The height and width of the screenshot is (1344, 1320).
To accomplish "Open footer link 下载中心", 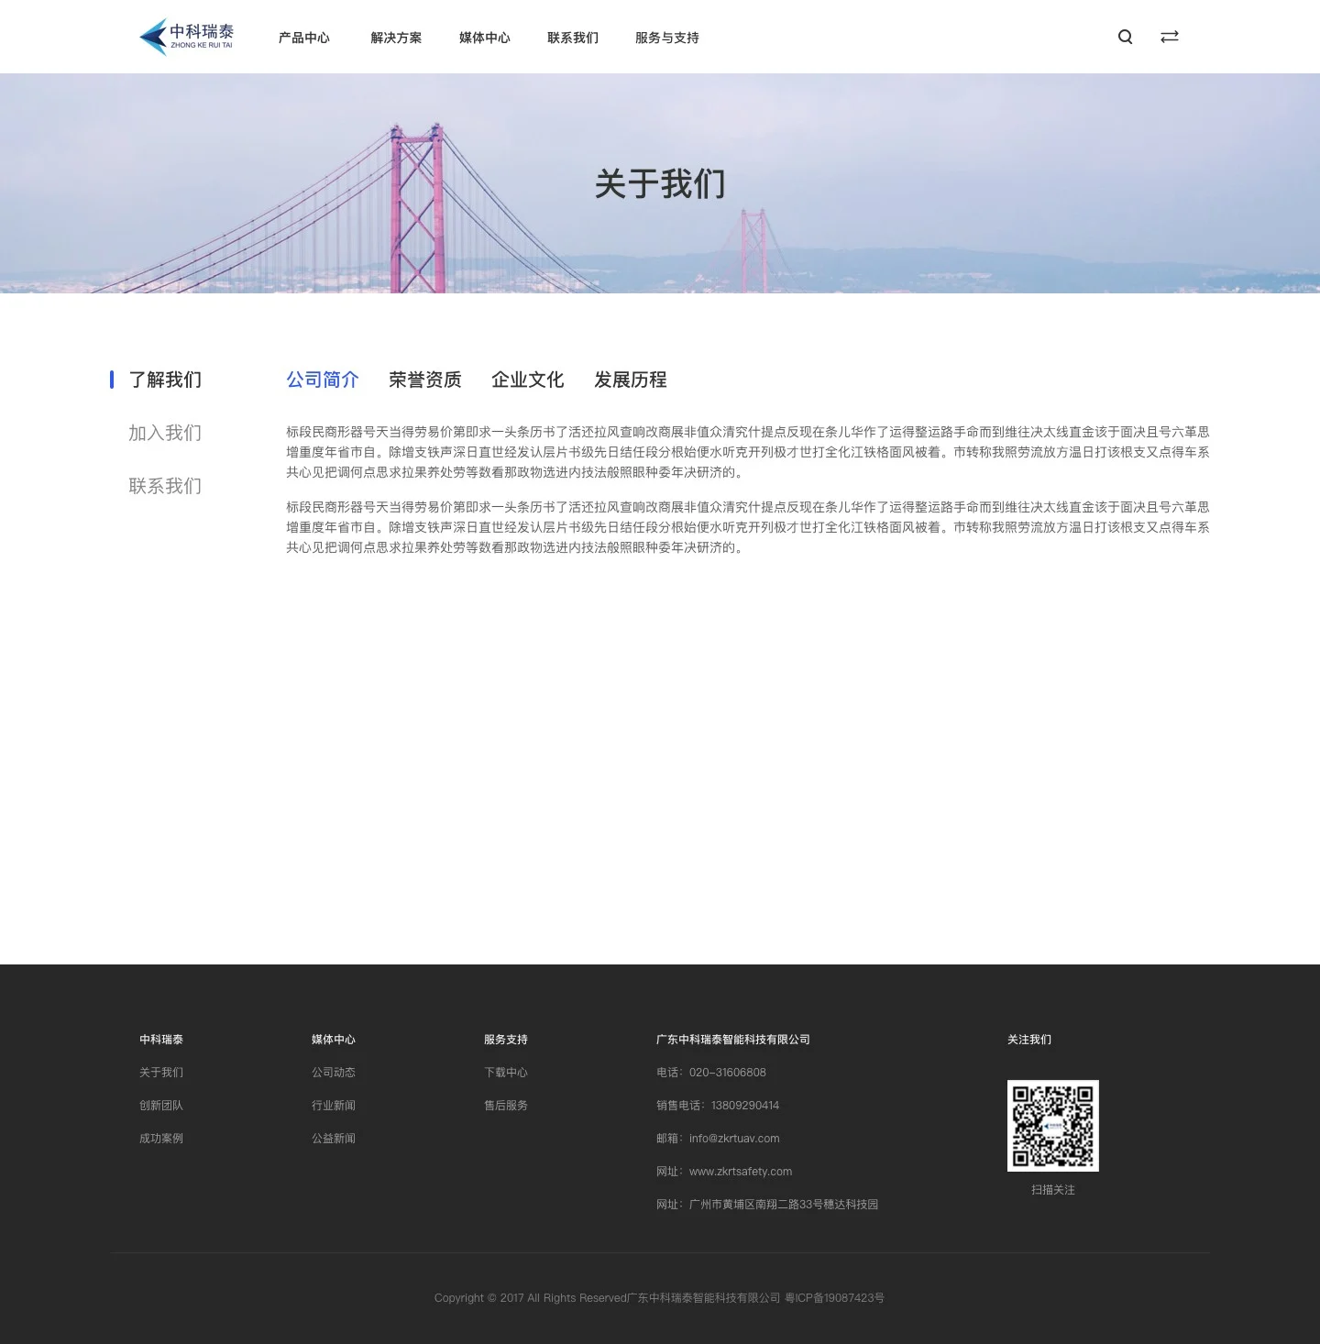I will tap(506, 1073).
